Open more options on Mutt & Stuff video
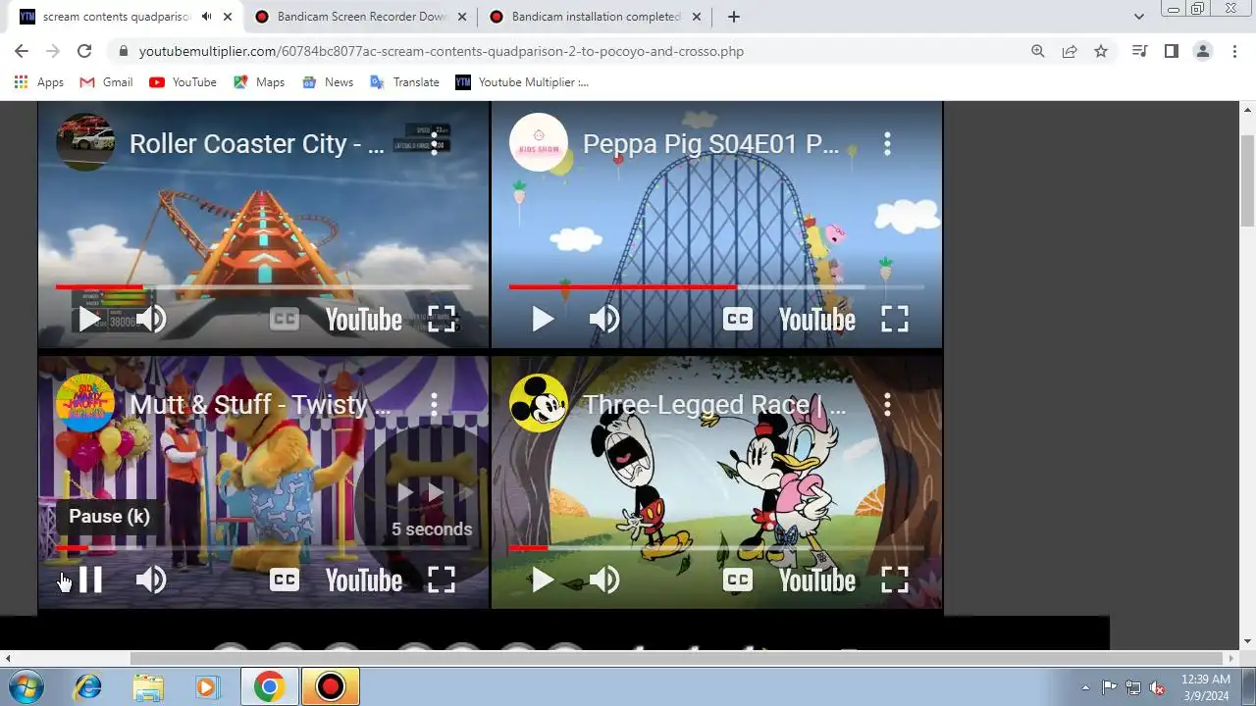 pyautogui.click(x=434, y=404)
